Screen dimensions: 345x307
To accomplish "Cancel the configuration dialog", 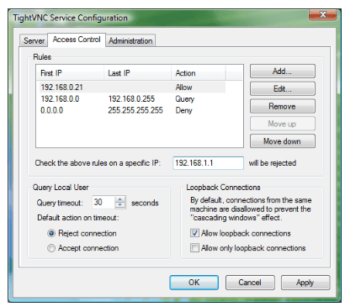I will 250,283.
